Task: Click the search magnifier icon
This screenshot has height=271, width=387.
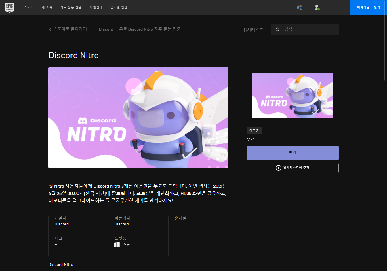Action: [278, 29]
